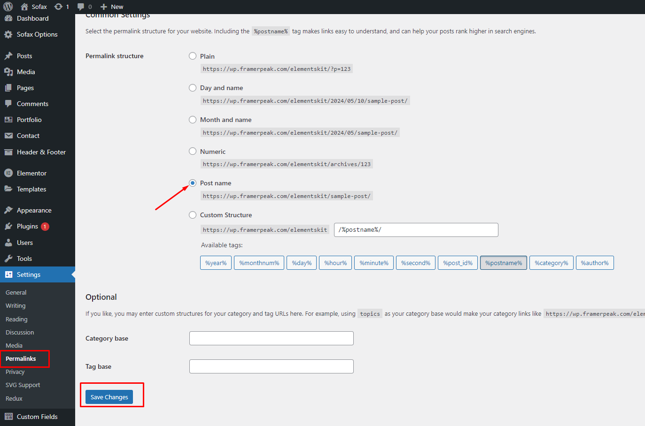Choose Month and name permalink structure
The image size is (645, 426).
(193, 120)
